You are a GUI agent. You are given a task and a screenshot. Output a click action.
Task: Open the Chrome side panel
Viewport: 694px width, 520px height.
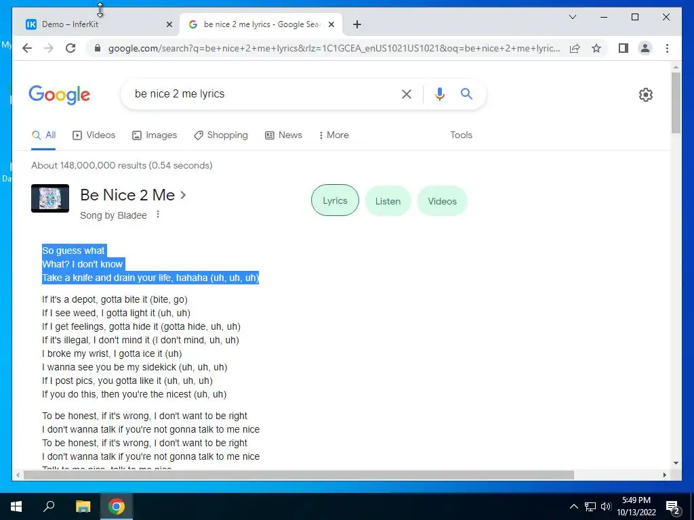click(x=624, y=48)
